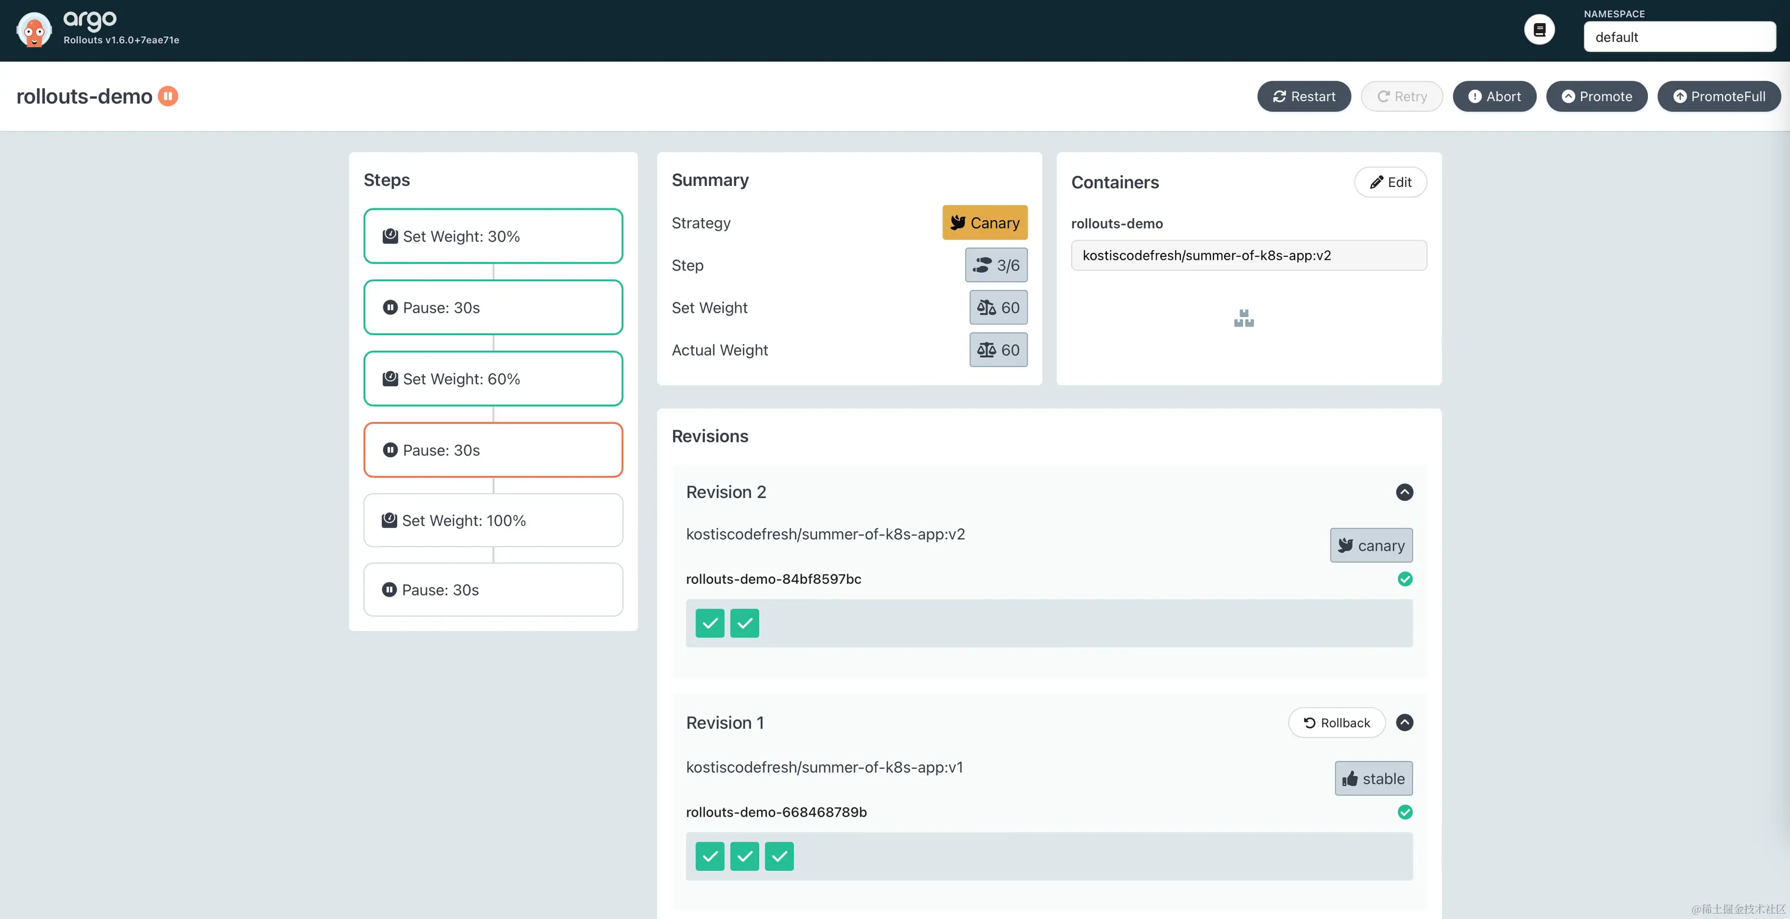Click the orange canary revision tag
1790x919 pixels.
1370,546
